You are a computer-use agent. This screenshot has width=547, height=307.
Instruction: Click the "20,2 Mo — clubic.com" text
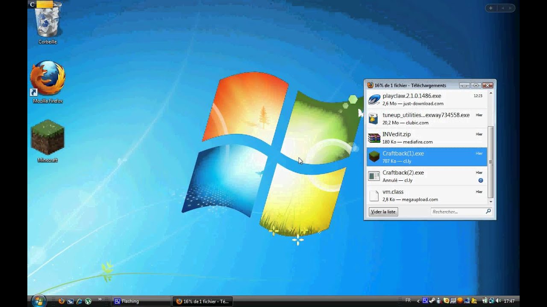[406, 123]
